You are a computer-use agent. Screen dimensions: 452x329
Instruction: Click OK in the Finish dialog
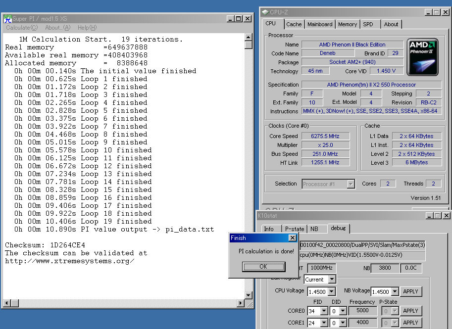click(263, 267)
